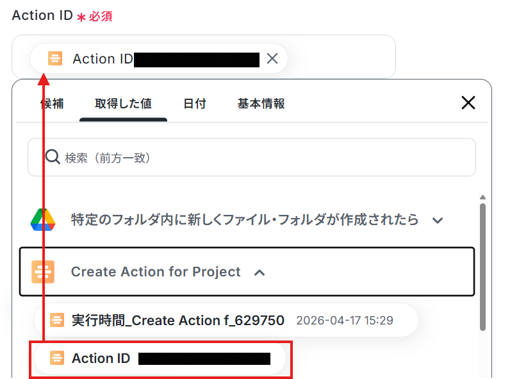Click the icon beside 実行時間_Create Action
Viewport: 519px width, 379px height.
tap(57, 320)
